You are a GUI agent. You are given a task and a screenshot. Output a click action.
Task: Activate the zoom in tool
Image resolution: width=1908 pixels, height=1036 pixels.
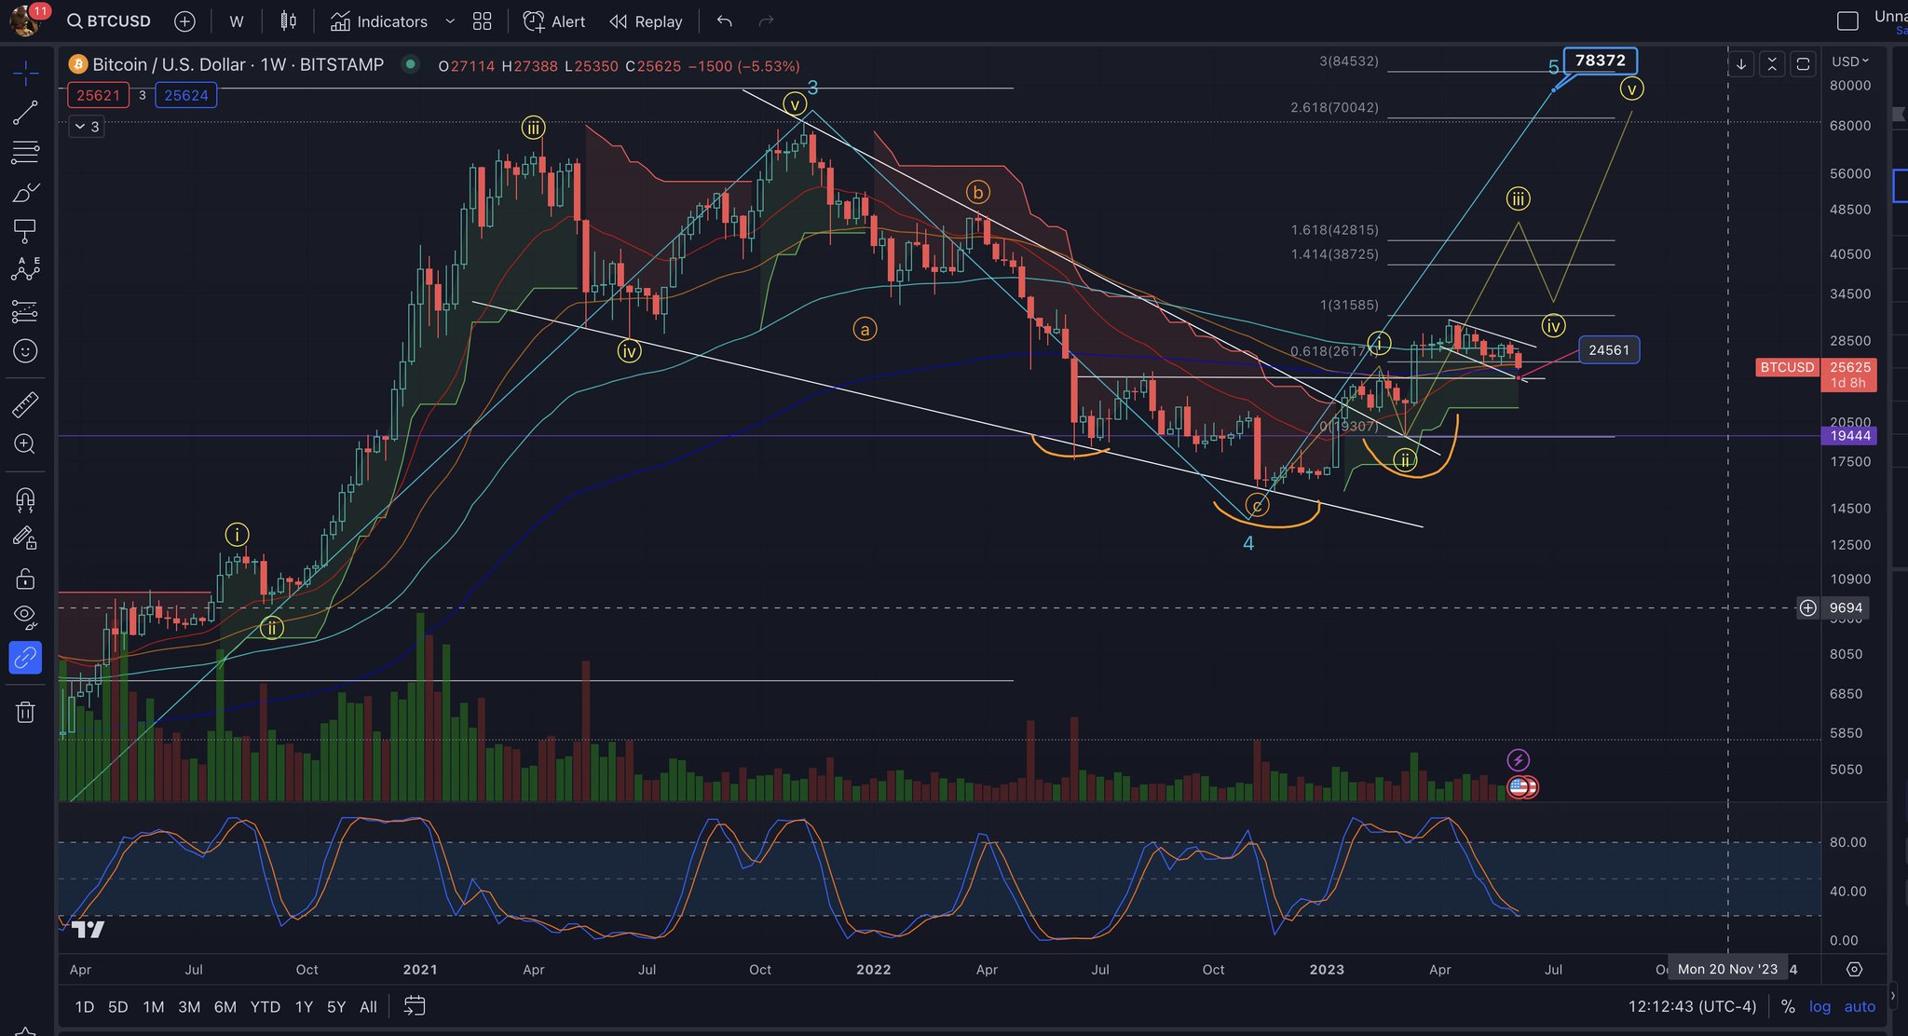tap(25, 444)
